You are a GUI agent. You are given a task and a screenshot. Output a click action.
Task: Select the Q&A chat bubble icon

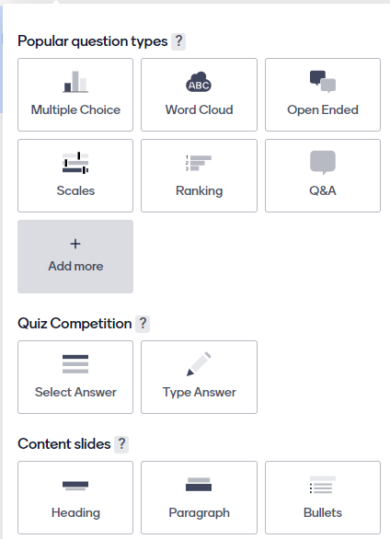point(323,163)
